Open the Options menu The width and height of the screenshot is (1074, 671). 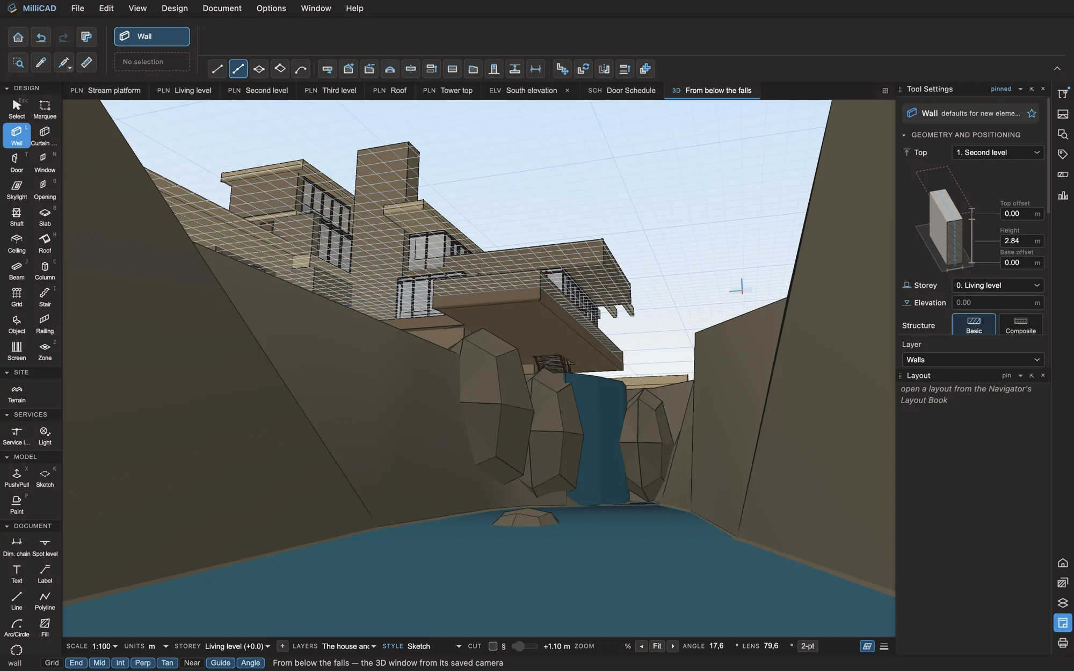click(x=271, y=8)
